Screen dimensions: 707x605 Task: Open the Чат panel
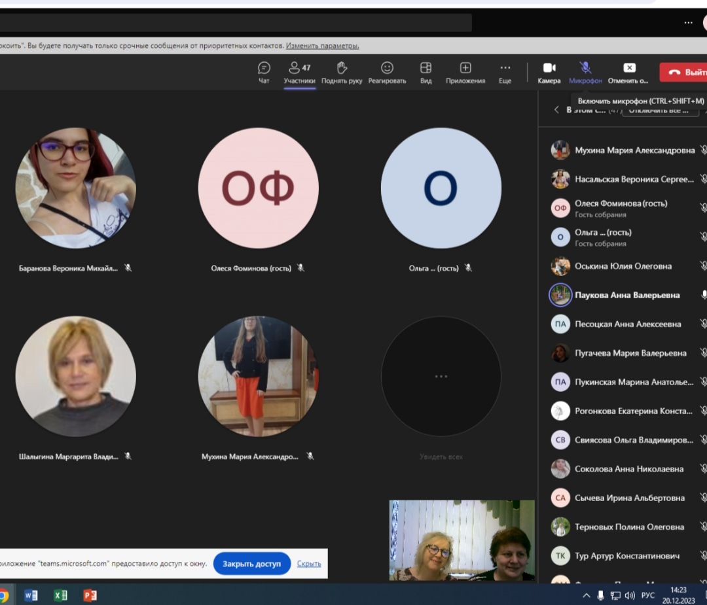pos(264,69)
